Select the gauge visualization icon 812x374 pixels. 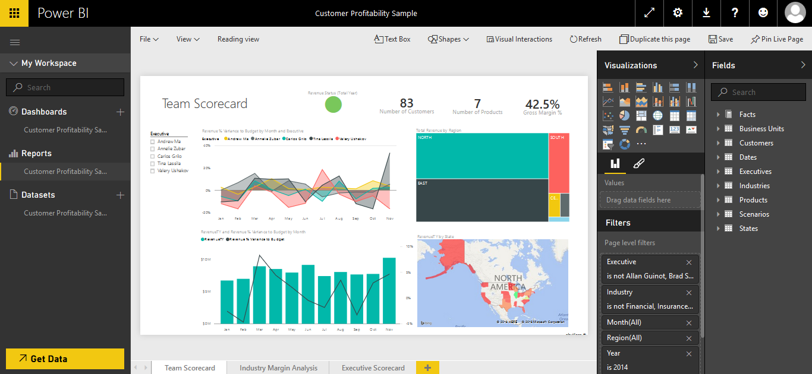[641, 130]
